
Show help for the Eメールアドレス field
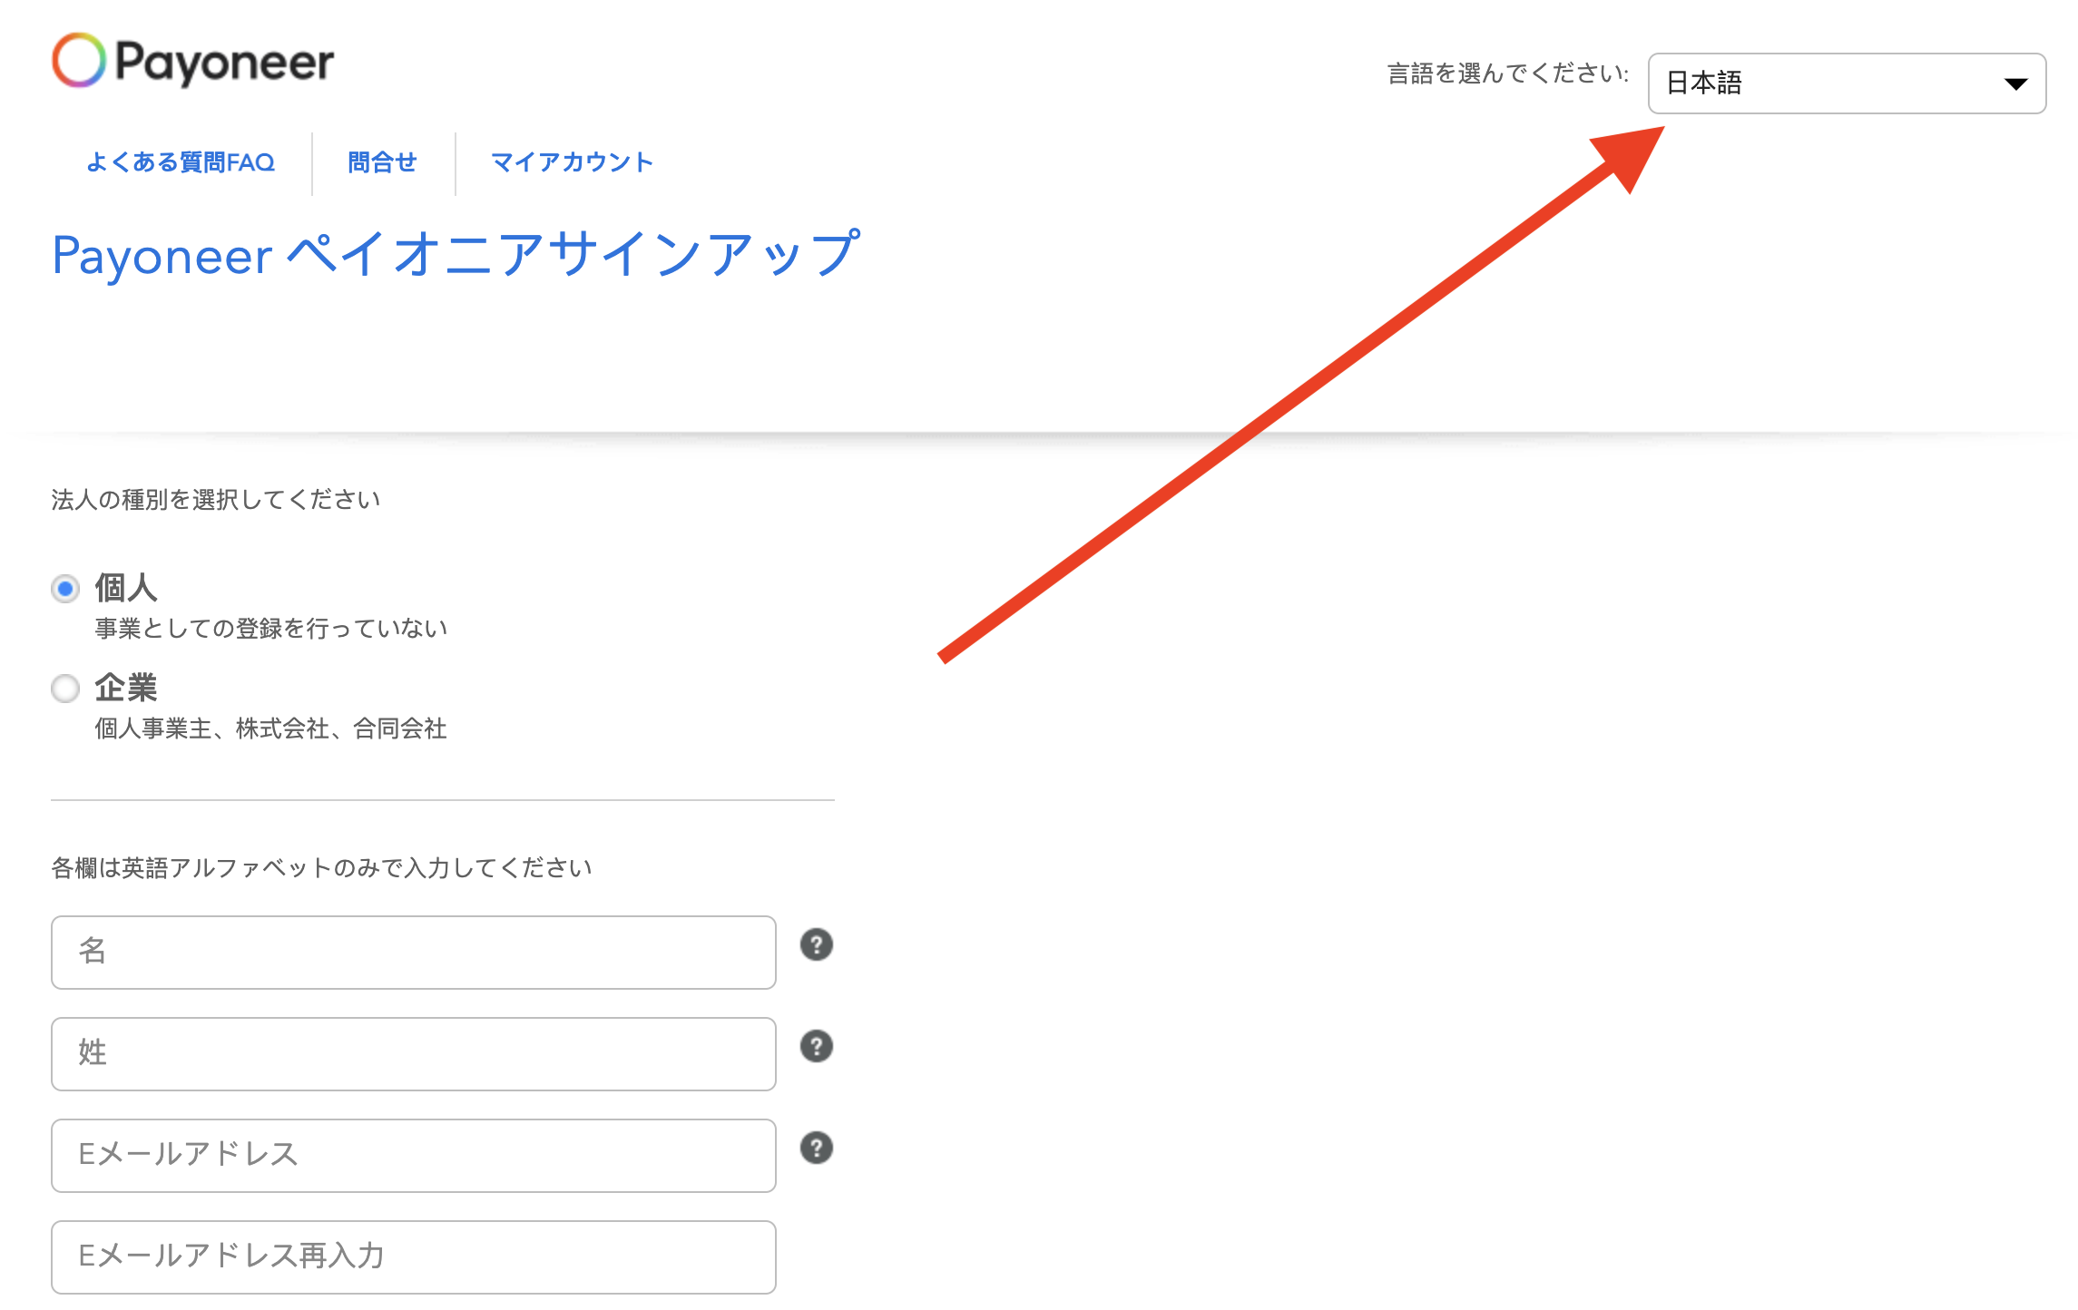(817, 1149)
